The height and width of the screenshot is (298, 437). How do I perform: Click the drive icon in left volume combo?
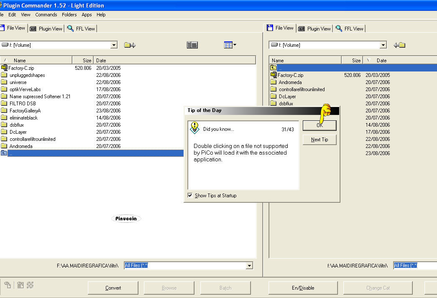[5, 45]
